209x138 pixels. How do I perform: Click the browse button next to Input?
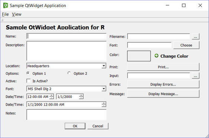click(x=196, y=76)
